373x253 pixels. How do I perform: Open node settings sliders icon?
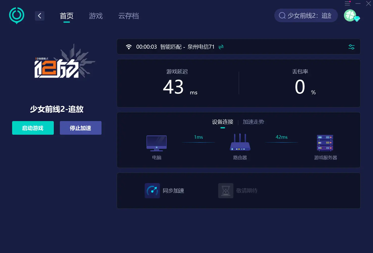352,47
